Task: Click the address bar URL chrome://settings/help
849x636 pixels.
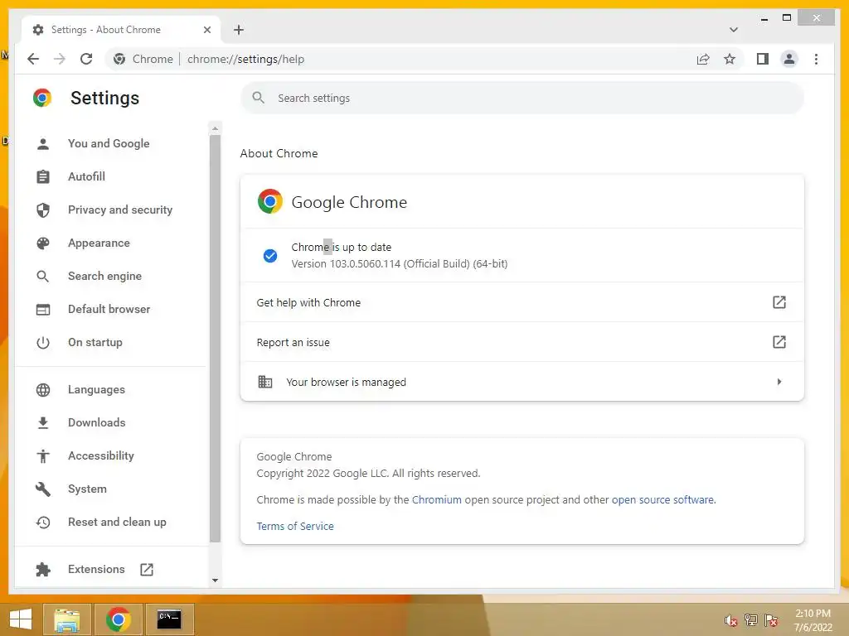Action: (x=245, y=59)
